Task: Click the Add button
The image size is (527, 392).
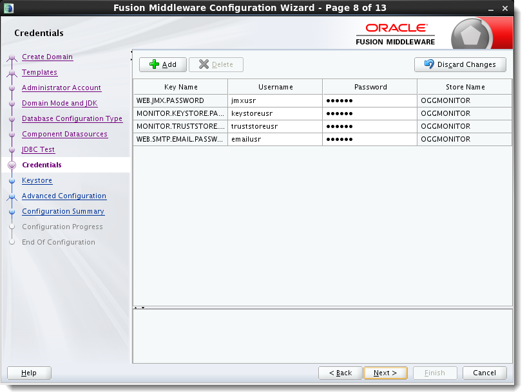Action: click(x=162, y=64)
